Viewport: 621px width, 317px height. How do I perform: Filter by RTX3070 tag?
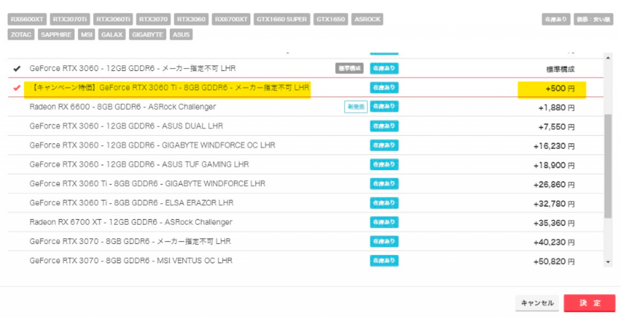click(x=154, y=20)
